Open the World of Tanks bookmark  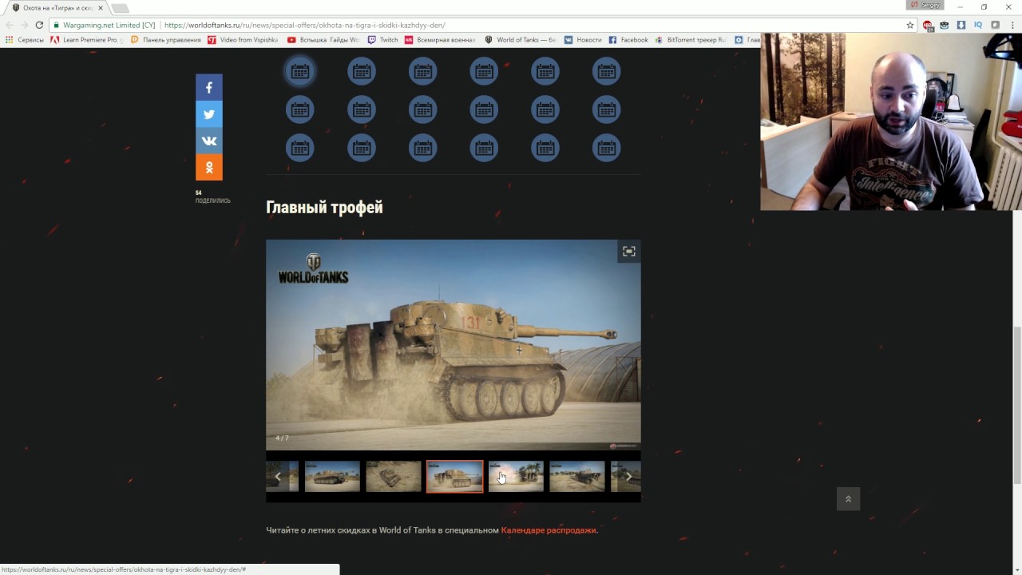tap(521, 40)
